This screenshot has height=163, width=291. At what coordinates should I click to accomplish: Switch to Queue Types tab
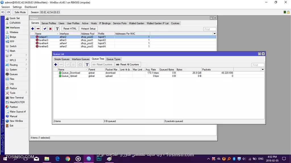point(113,59)
